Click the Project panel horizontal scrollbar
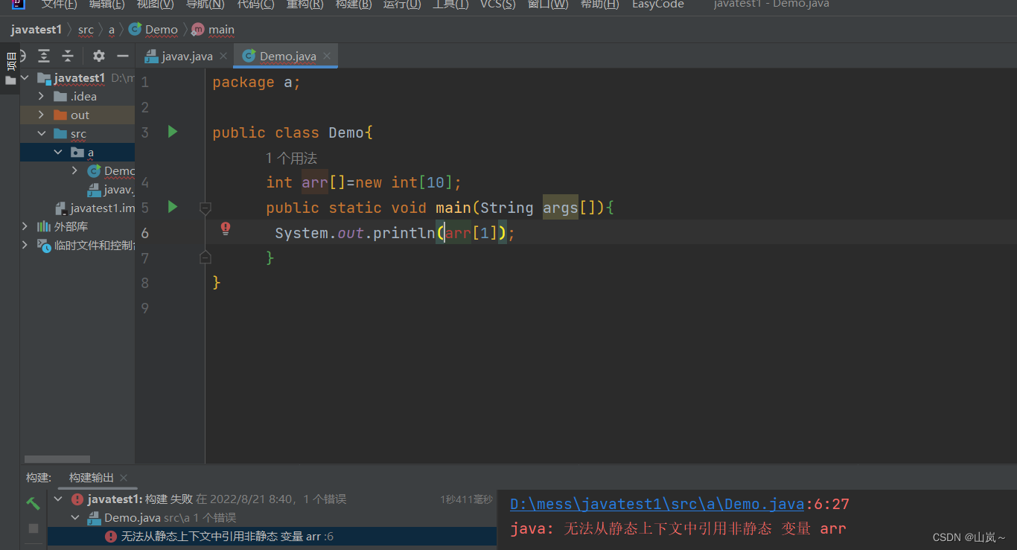Screen dimensions: 1017x550 point(57,459)
